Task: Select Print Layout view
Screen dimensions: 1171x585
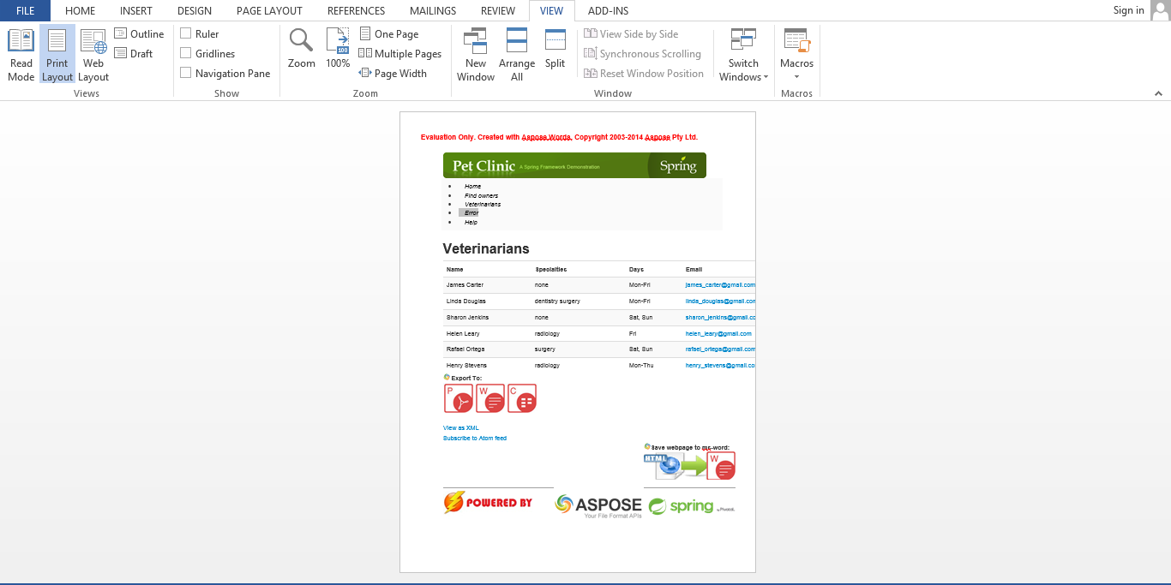Action: tap(57, 55)
